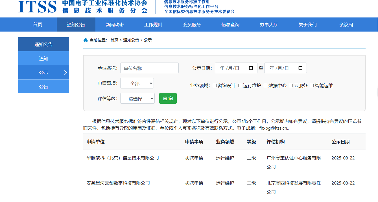
Task: Open 会员服务 in the navigation bar
Action: (x=192, y=25)
